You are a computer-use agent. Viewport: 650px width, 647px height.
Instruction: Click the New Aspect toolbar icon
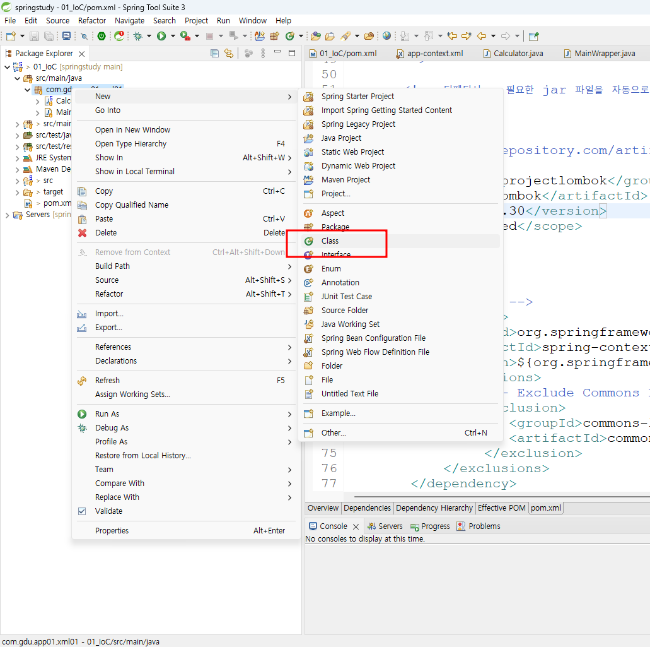[x=260, y=36]
